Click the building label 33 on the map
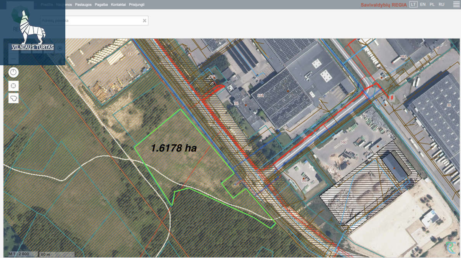461x258 pixels. point(130,54)
